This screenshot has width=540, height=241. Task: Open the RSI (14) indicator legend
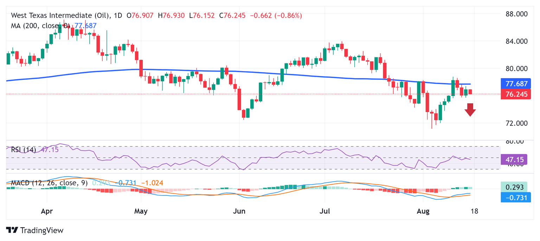pos(24,150)
